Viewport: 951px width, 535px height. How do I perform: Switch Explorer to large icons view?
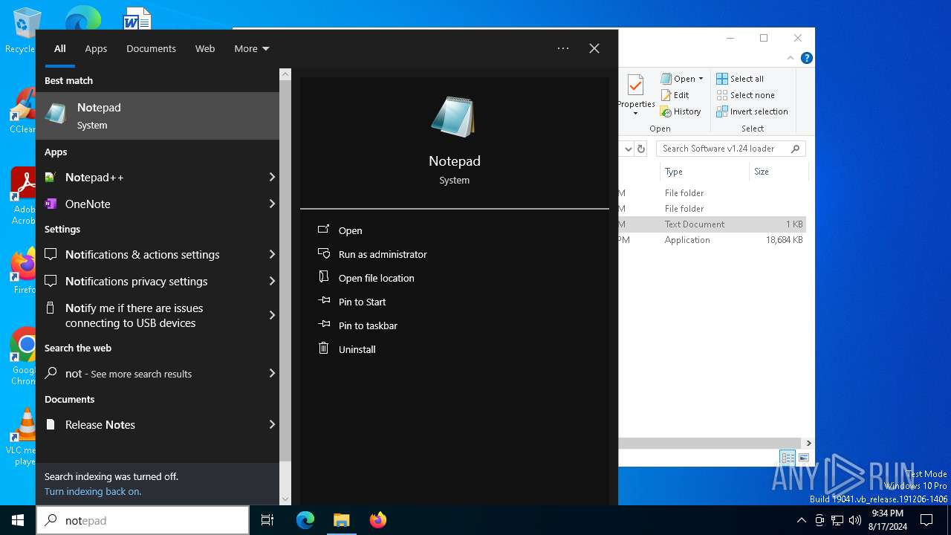[x=803, y=458]
